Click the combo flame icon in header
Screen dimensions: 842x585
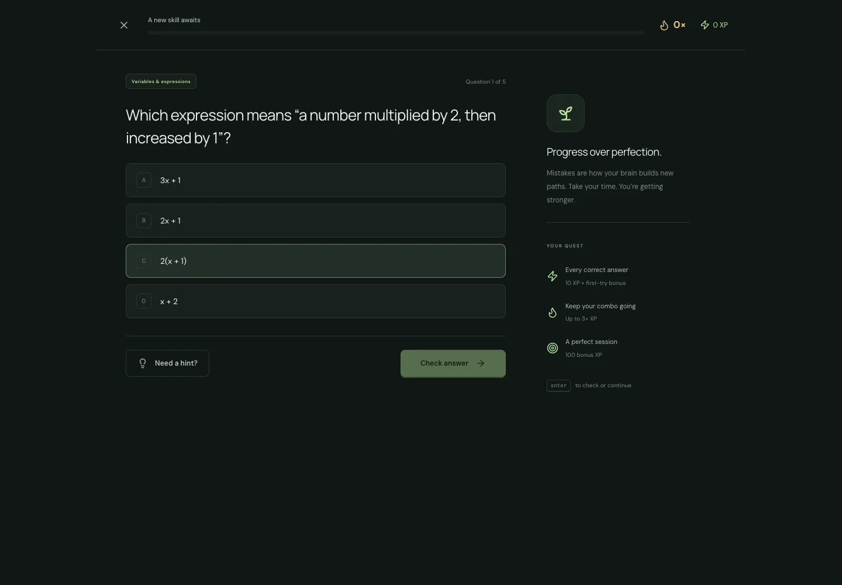[x=664, y=25]
